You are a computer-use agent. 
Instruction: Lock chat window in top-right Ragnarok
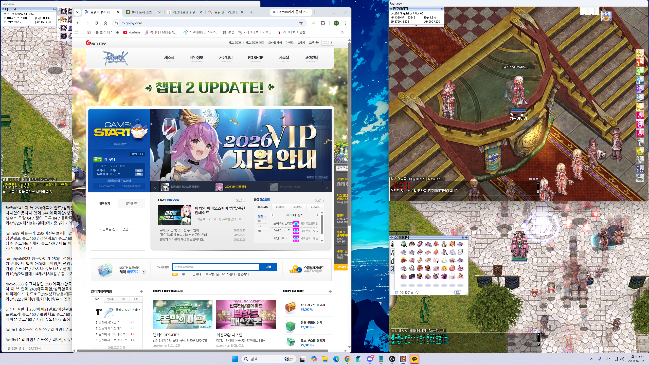537,179
